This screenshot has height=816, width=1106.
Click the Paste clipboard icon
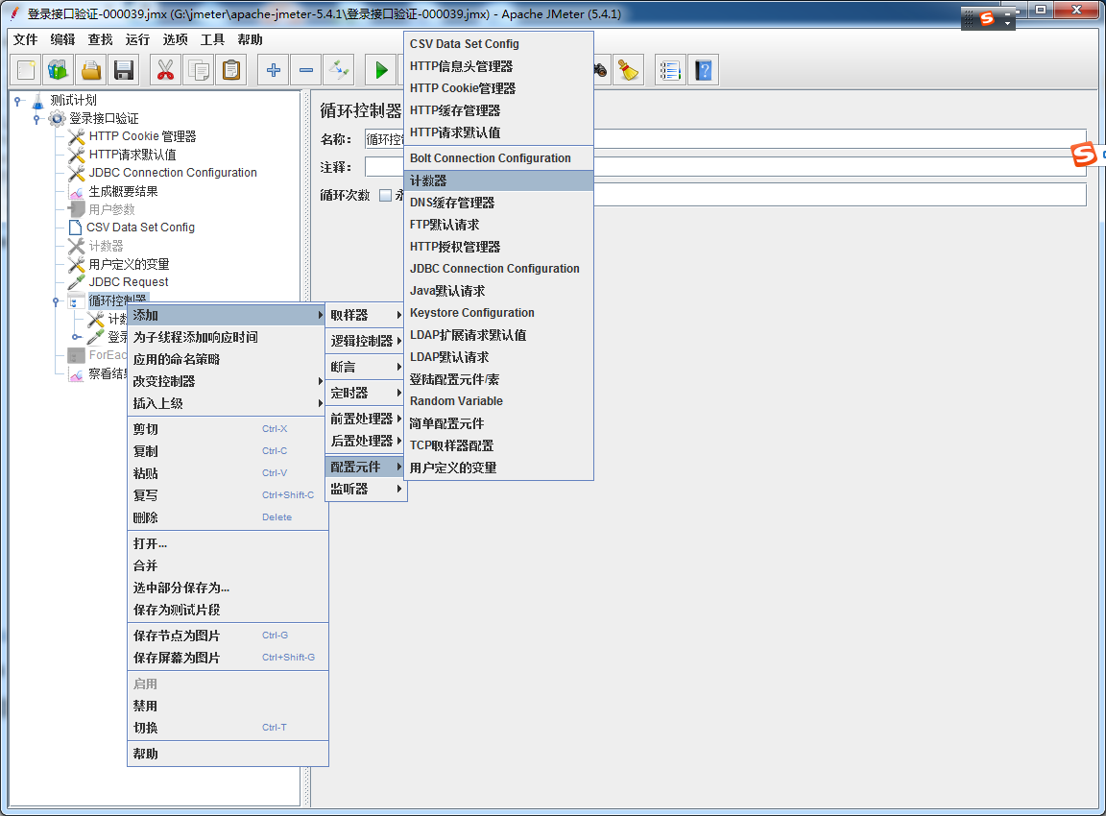point(230,70)
